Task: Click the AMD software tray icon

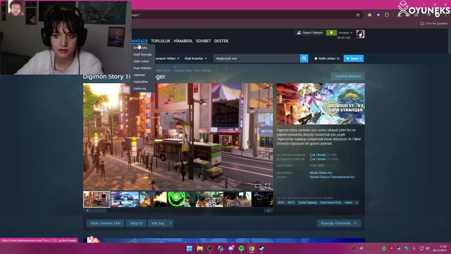Action: (391, 248)
